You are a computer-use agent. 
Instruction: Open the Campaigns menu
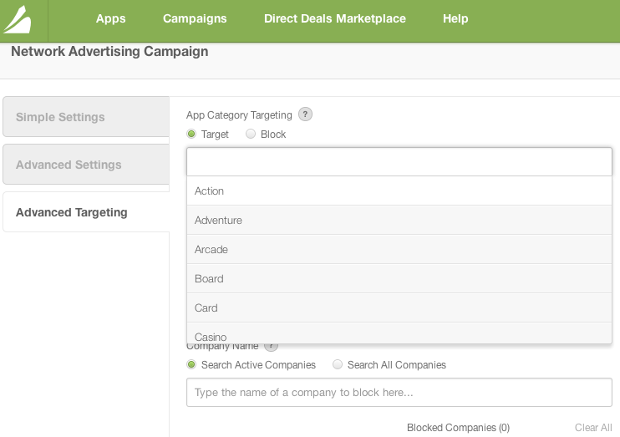195,18
